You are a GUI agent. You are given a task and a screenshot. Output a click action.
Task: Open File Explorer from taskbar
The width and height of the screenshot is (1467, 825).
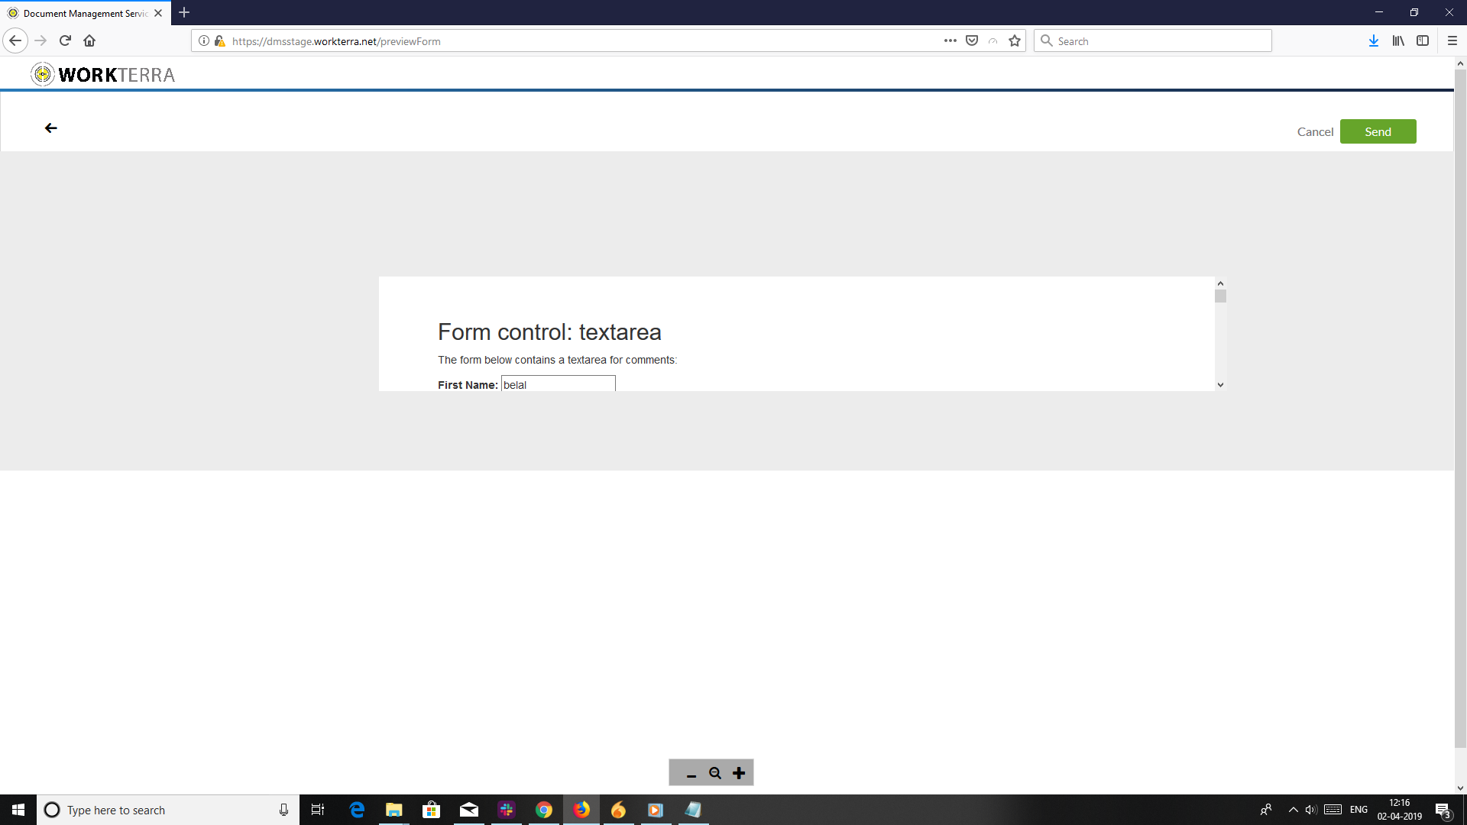(x=394, y=810)
